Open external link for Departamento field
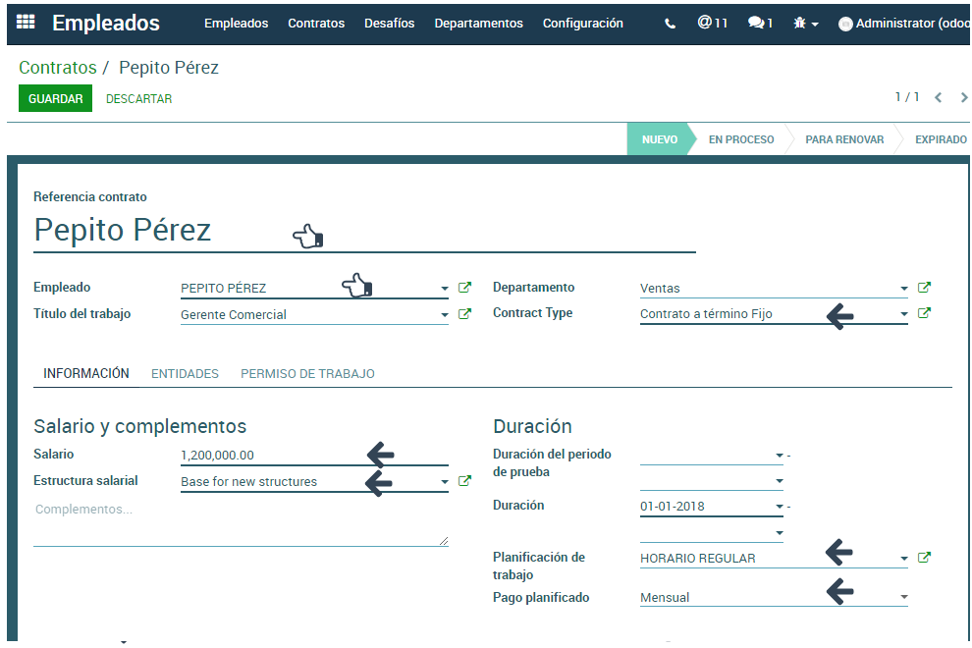Image resolution: width=972 pixels, height=648 pixels. point(924,288)
